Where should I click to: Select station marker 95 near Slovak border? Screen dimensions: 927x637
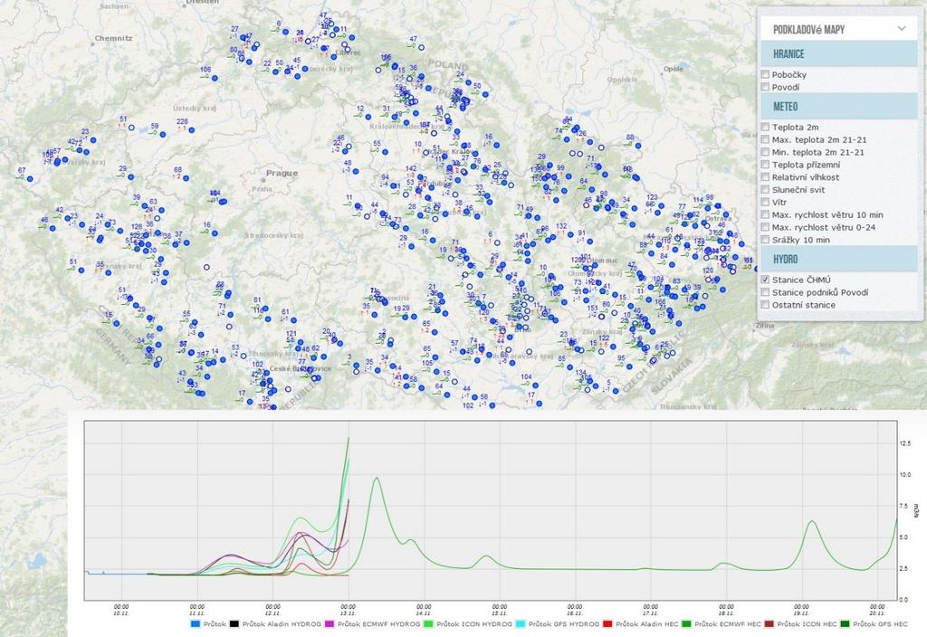pos(630,366)
